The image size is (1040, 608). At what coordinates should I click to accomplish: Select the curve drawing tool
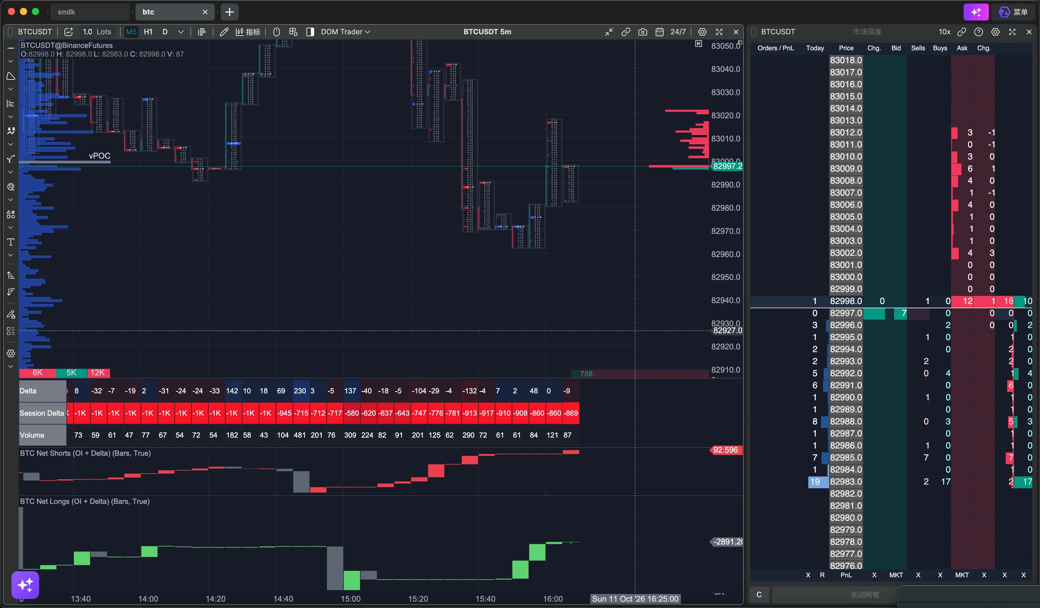pyautogui.click(x=11, y=159)
